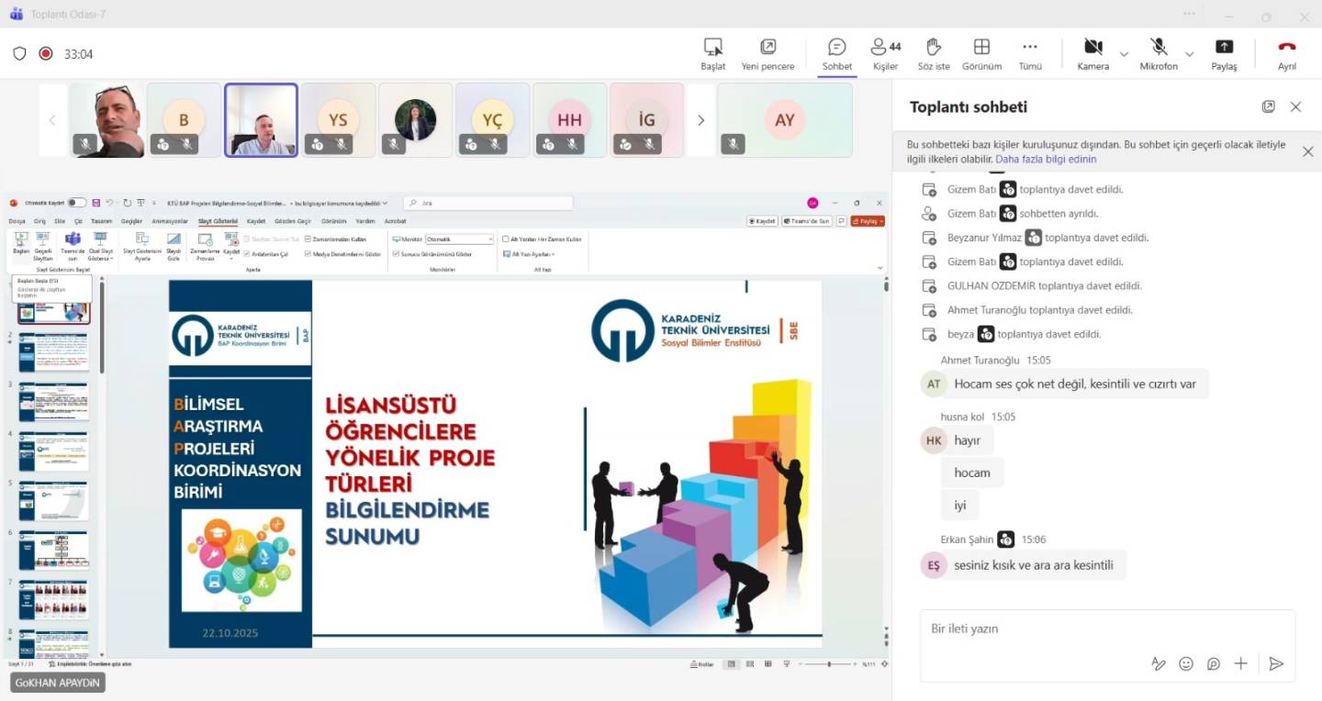The height and width of the screenshot is (701, 1322).
Task: Open the Görünüm layout options
Action: tap(981, 53)
